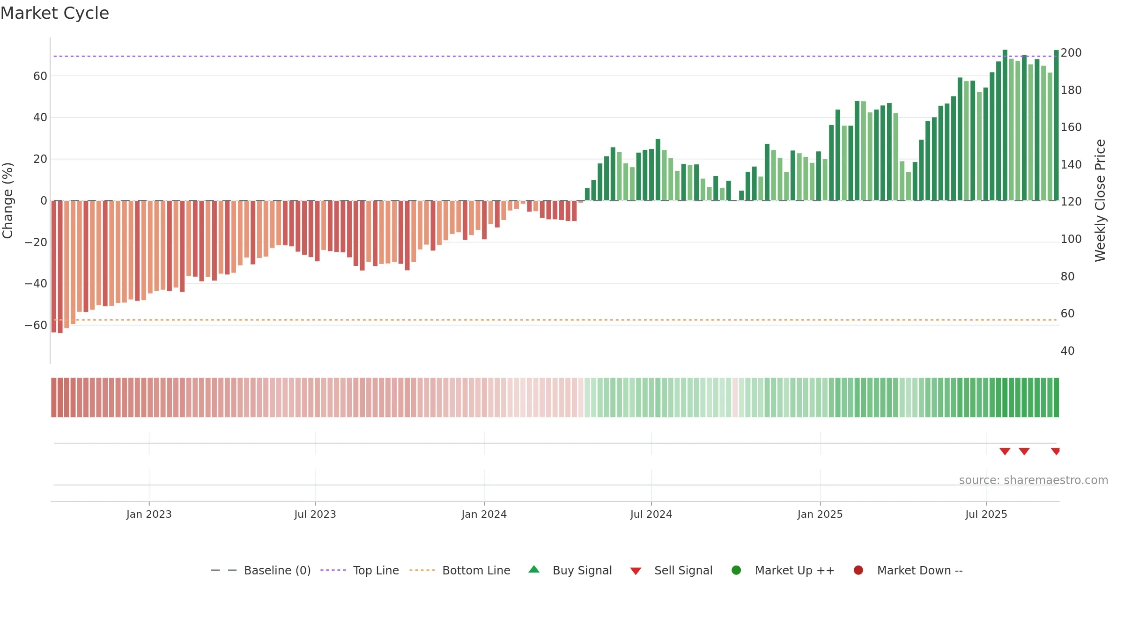Screen dimensions: 1124x632
Task: Click the gray dashed Baseline legend sample
Action: tap(224, 570)
